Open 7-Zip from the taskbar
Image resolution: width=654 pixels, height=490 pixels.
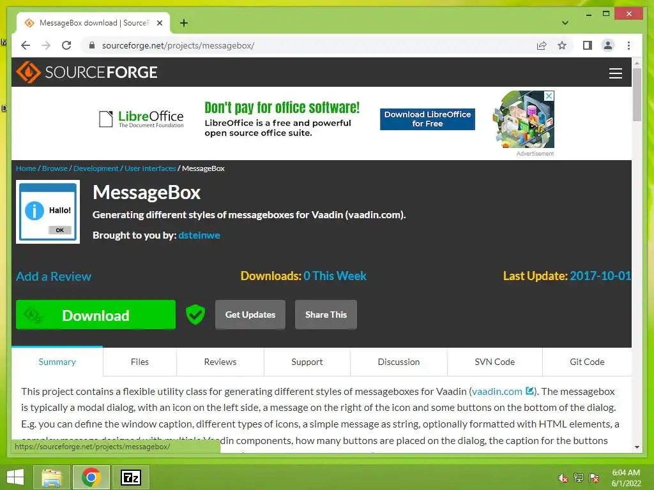[131, 477]
